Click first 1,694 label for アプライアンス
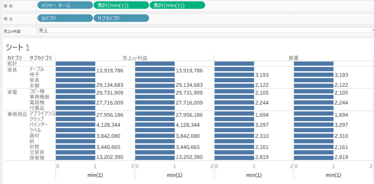Screen dimensions: 374x184 (x=262, y=115)
